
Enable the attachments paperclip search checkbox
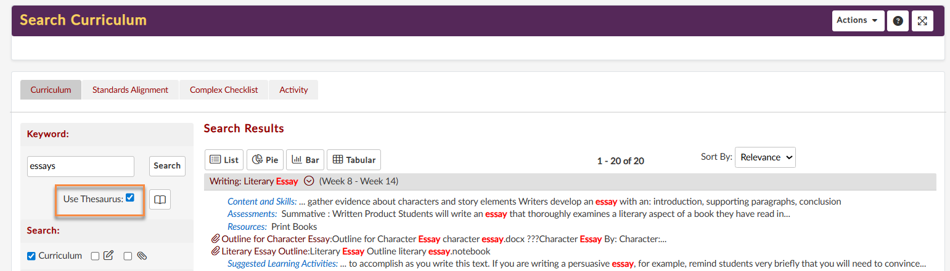click(128, 256)
